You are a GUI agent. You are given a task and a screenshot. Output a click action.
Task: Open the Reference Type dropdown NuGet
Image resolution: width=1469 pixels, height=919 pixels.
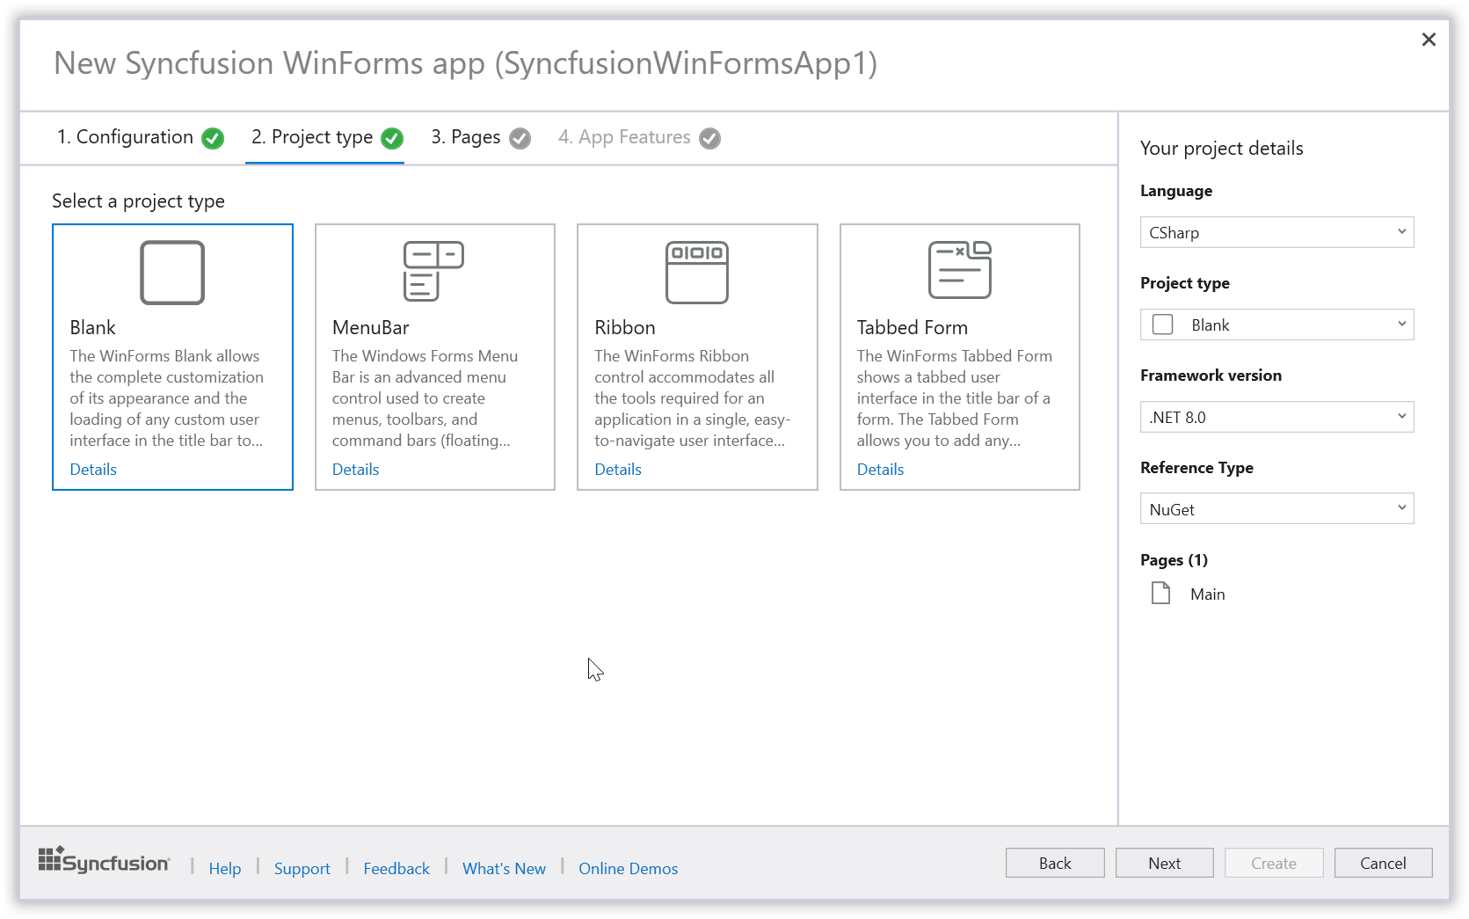[x=1276, y=509]
